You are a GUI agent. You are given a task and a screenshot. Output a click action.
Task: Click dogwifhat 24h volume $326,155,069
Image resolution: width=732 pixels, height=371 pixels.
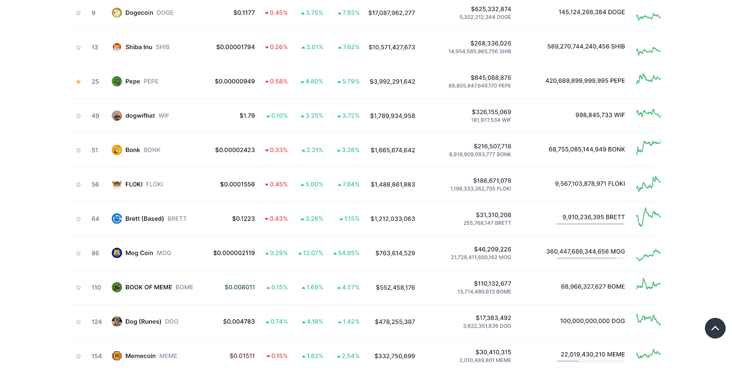(x=491, y=112)
